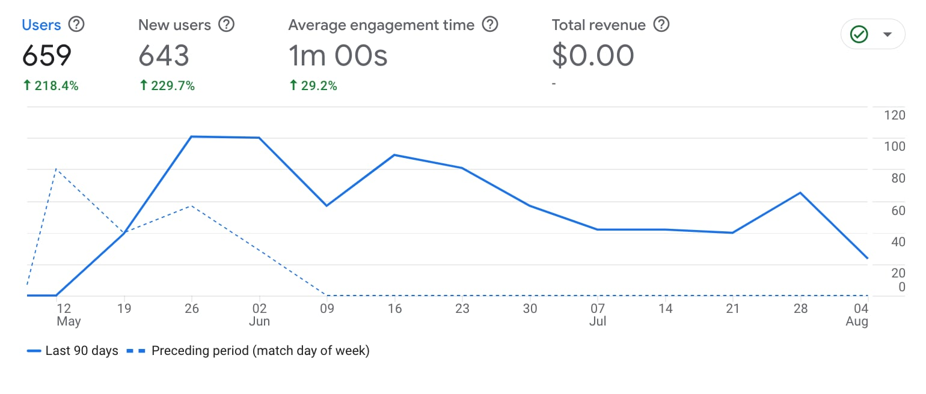The width and height of the screenshot is (926, 394).
Task: Switch to the Average engagement time tab
Action: [381, 25]
